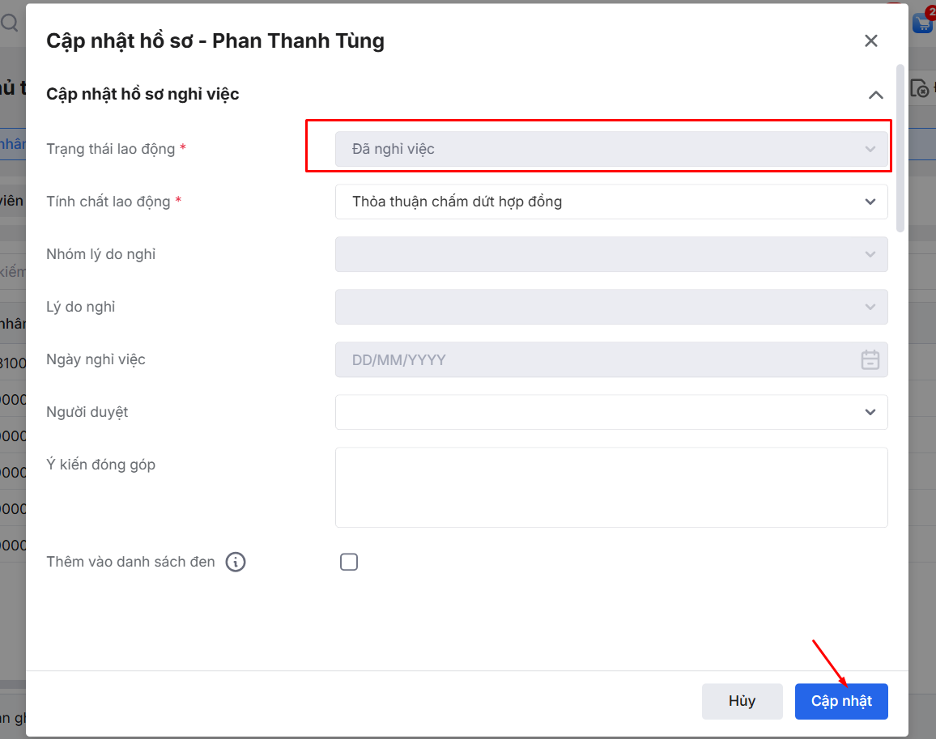Collapse the Cập nhật hồ sơ nghỉ việc section
Viewport: 936px width, 739px height.
[x=875, y=95]
